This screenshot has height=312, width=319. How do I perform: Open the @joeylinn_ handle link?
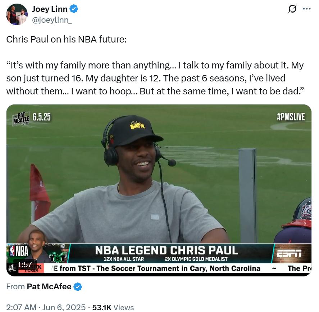[52, 20]
